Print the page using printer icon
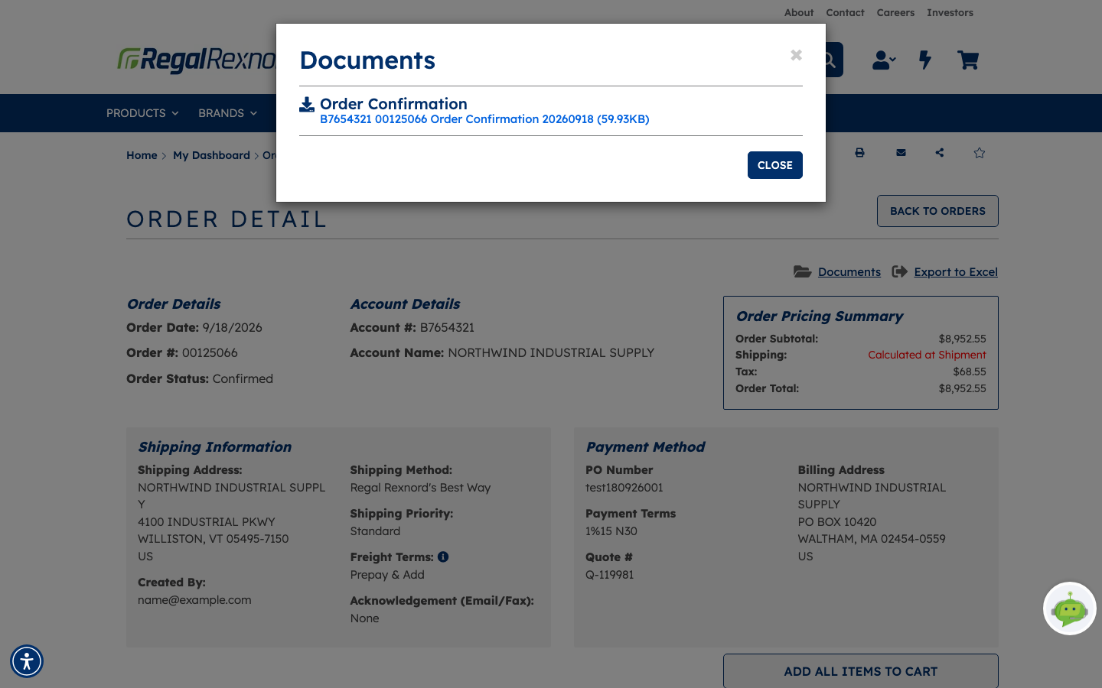 click(x=859, y=153)
